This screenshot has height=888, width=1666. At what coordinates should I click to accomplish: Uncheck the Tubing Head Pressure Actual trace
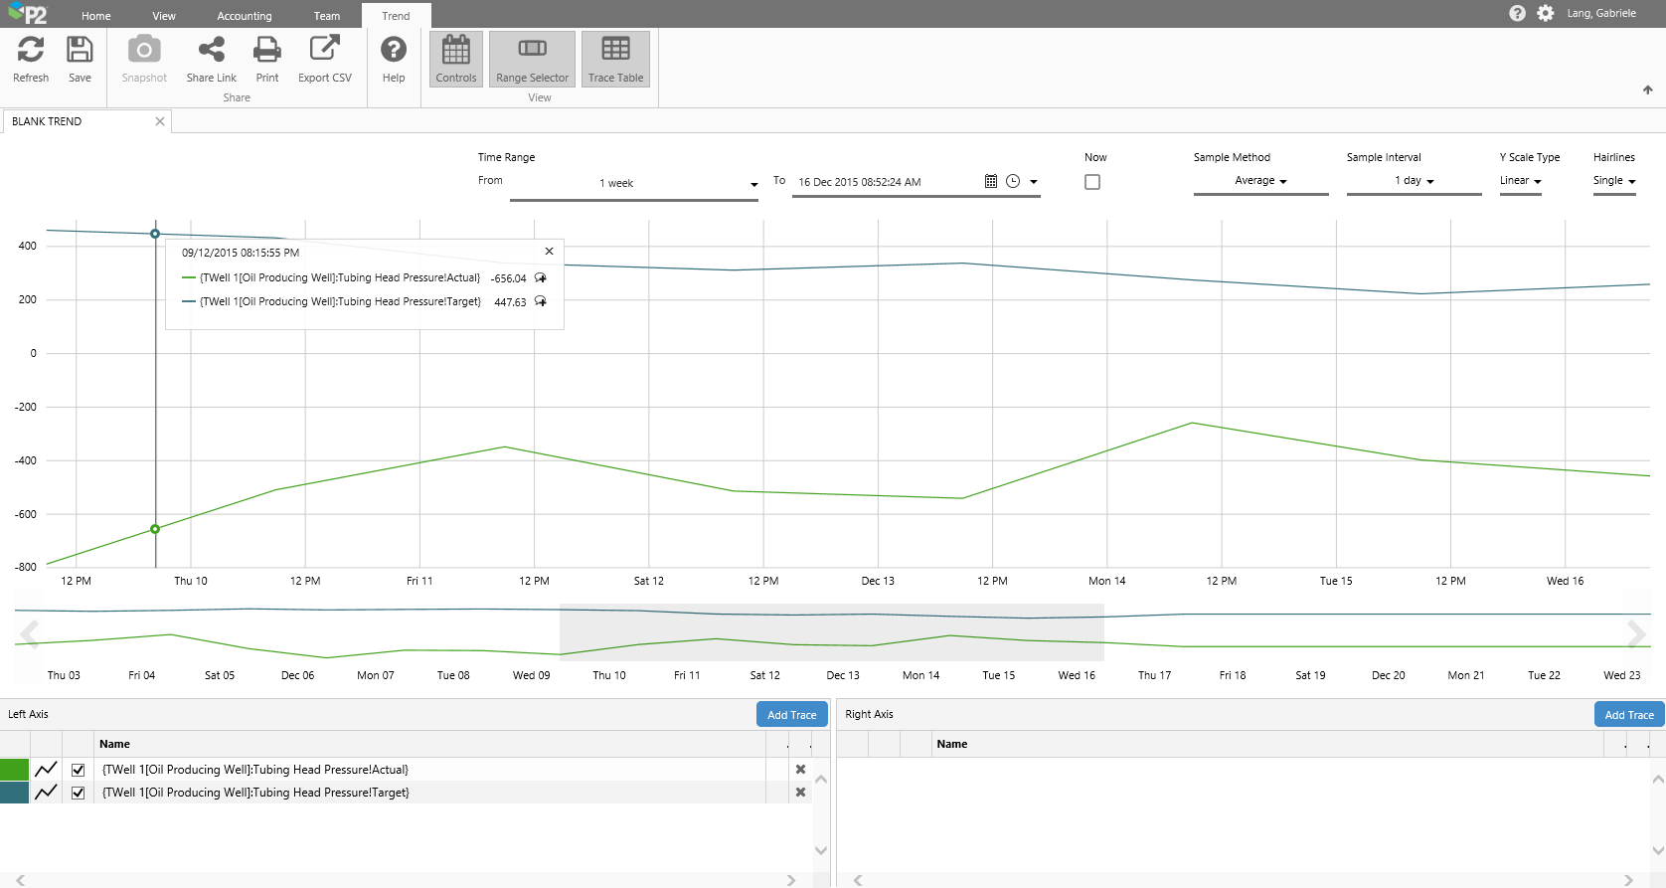(78, 770)
